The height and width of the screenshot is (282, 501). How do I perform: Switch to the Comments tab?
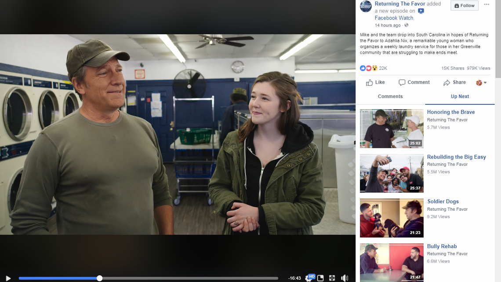point(390,96)
